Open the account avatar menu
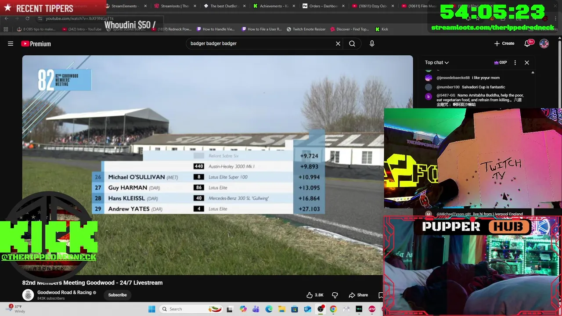Screen dimensions: 562x316 [x=544, y=43]
